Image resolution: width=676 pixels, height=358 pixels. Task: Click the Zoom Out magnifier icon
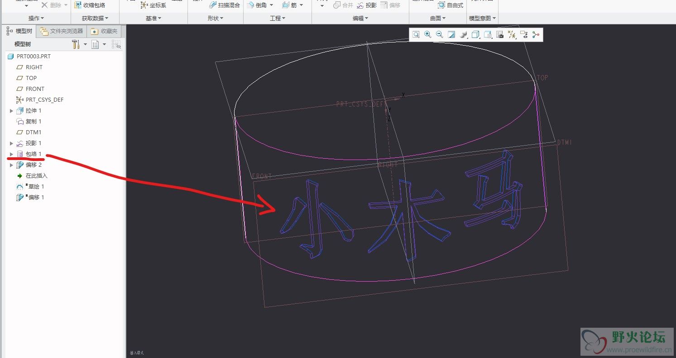[x=439, y=34]
